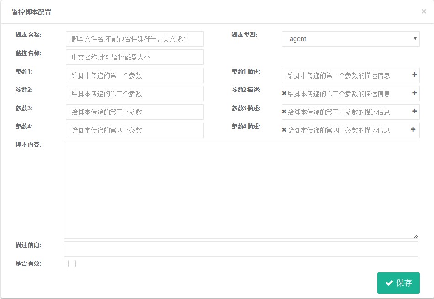This screenshot has height=299, width=434.
Task: Remove 参数2描述 row with x icon
Action: pos(284,93)
